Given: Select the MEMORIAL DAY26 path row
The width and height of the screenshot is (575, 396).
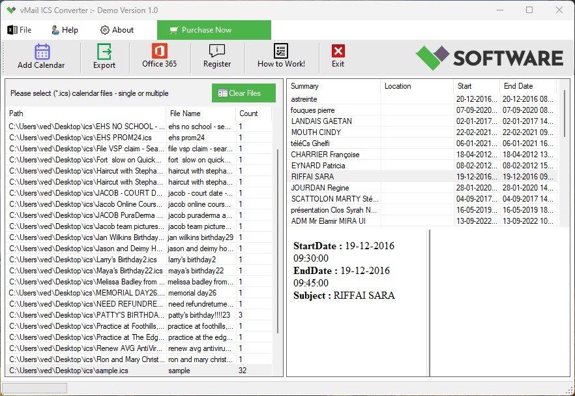Looking at the screenshot, I should point(139,293).
